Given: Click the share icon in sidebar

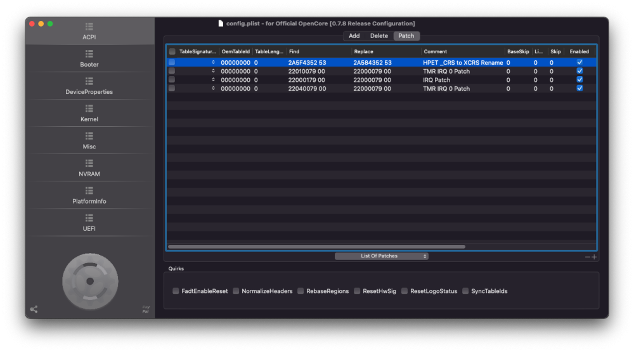Looking at the screenshot, I should (x=34, y=309).
